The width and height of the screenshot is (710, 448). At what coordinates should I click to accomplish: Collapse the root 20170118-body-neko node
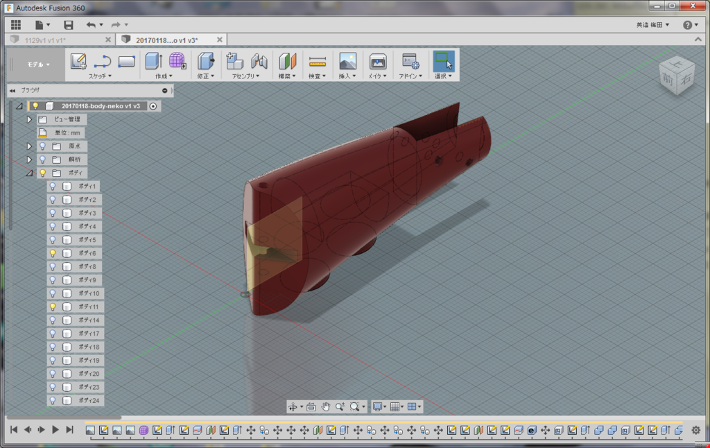19,106
